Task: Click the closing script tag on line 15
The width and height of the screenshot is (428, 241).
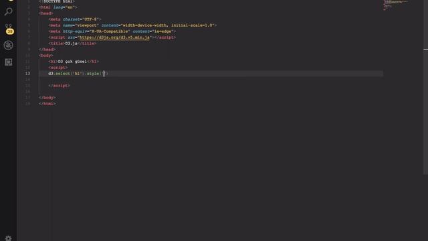Action: (x=60, y=86)
